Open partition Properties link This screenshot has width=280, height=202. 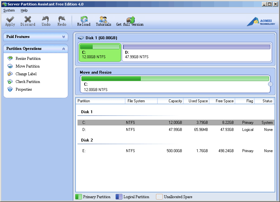pos(24,89)
